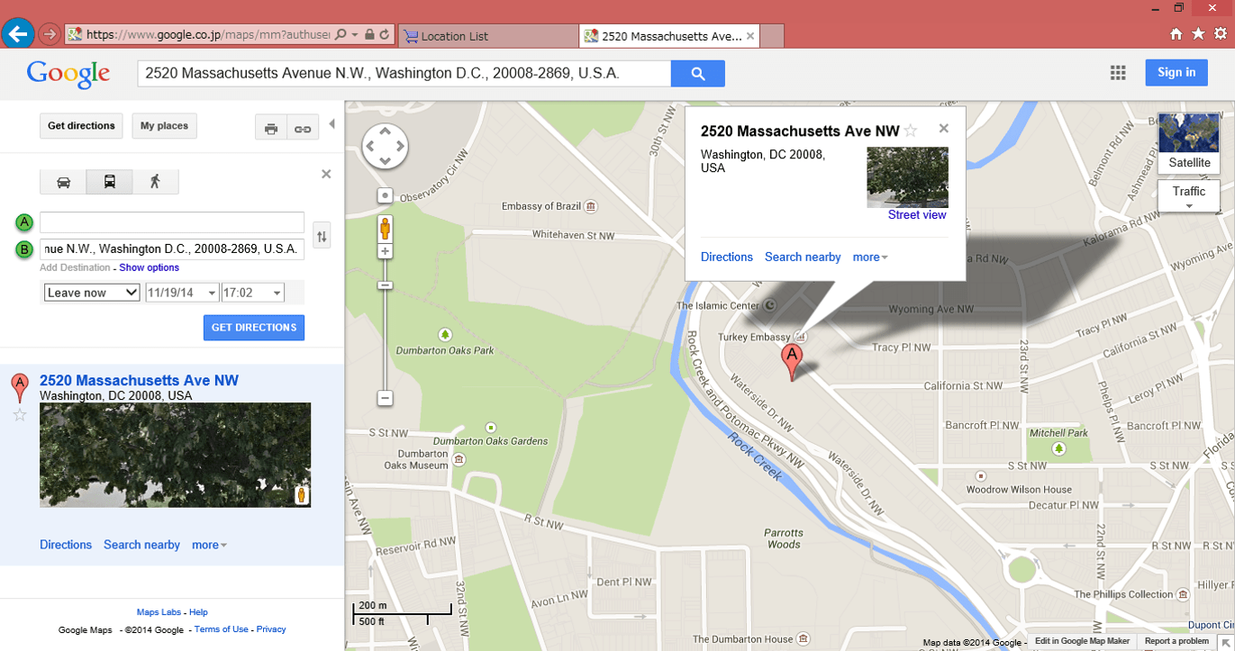The height and width of the screenshot is (651, 1235).
Task: Star the result in the left panel
Action: (20, 415)
